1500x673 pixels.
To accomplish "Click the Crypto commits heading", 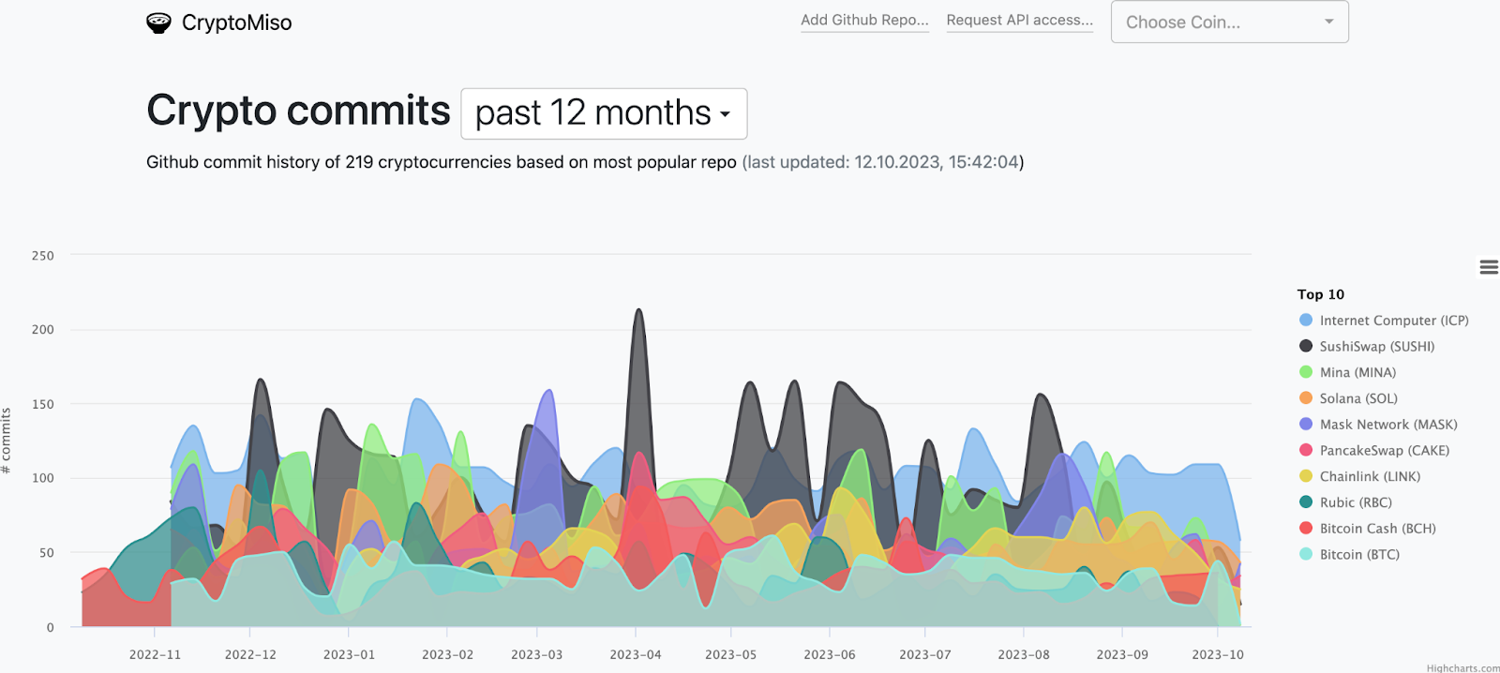I will click(x=298, y=111).
